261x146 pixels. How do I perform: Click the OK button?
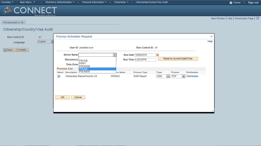62,97
